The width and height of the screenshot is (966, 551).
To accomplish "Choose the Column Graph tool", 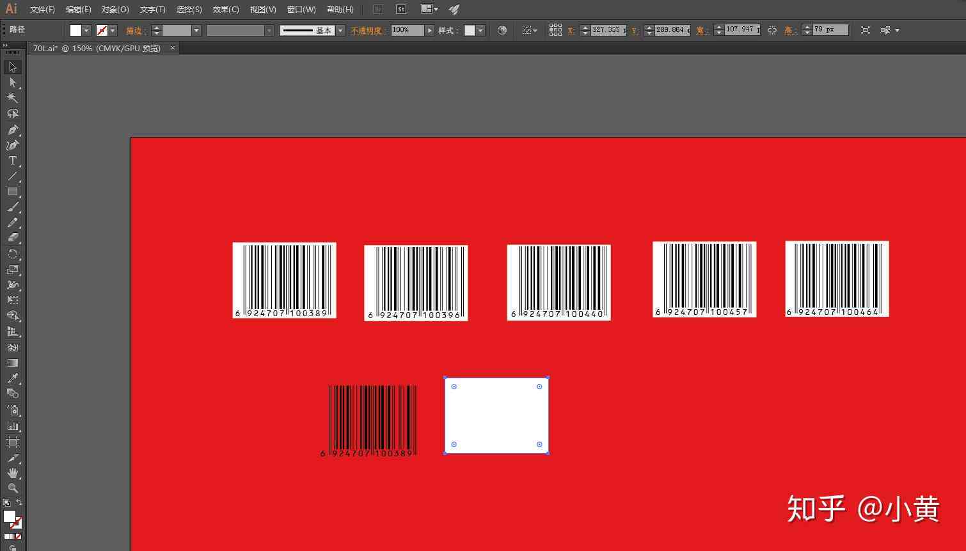I will [12, 426].
